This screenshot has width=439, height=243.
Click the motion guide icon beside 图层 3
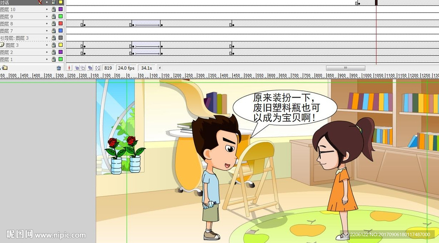tap(2, 45)
